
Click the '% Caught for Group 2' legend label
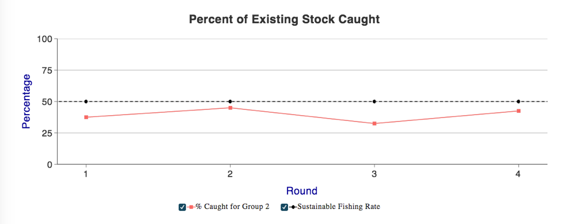coord(232,207)
